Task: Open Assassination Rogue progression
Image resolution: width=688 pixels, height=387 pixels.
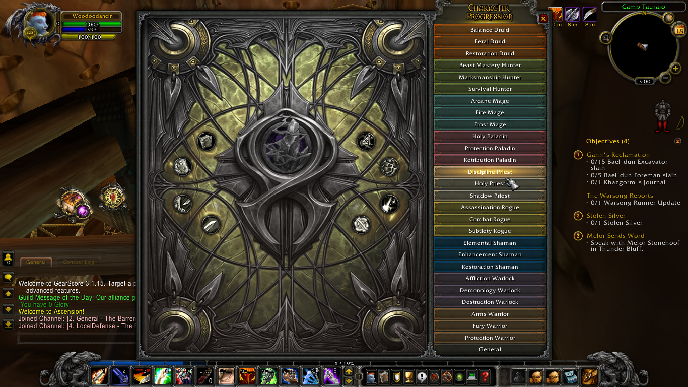Action: 490,207
